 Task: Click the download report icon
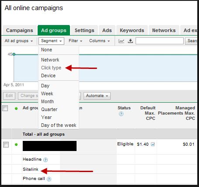pos(130,41)
